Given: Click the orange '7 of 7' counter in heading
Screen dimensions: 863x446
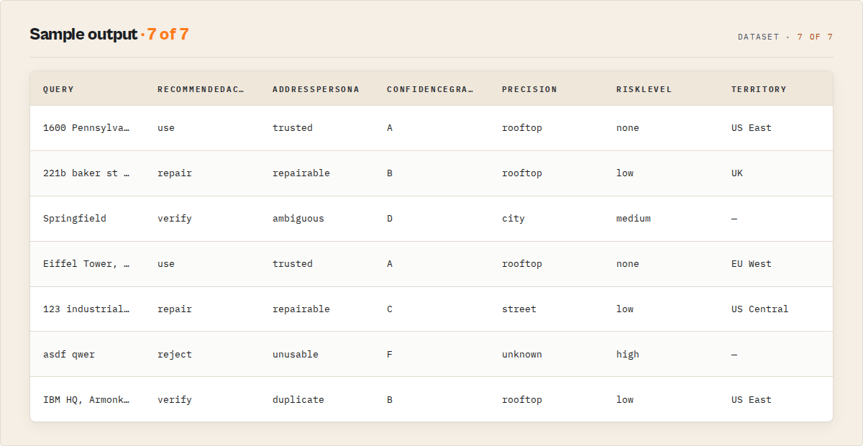Looking at the screenshot, I should tap(168, 34).
